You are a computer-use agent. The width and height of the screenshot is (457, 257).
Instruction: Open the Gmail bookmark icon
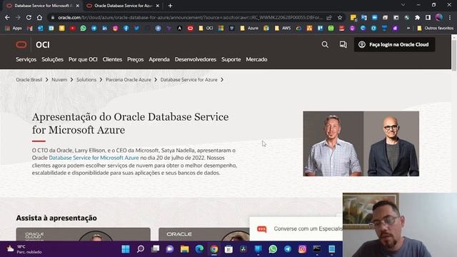(30, 29)
